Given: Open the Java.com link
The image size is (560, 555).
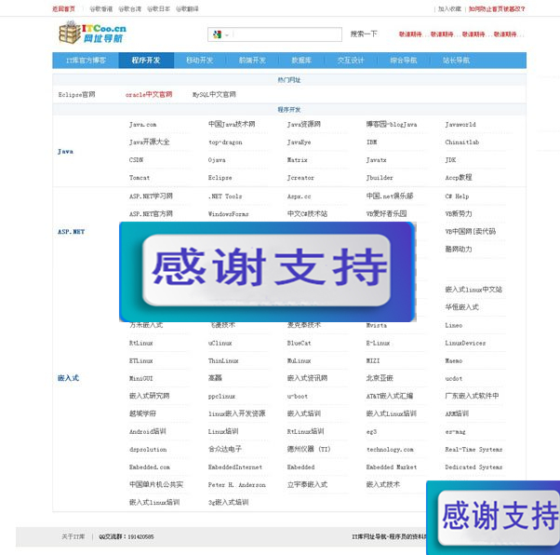Looking at the screenshot, I should tap(142, 125).
